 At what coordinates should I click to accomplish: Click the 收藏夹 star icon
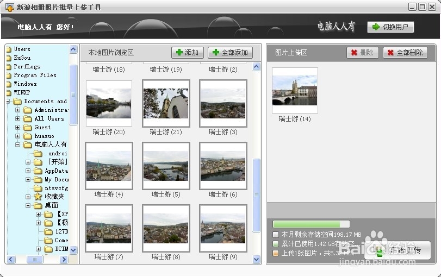click(x=38, y=197)
